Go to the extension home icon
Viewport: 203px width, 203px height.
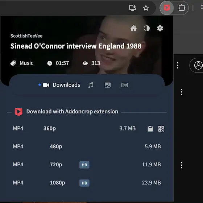133,28
